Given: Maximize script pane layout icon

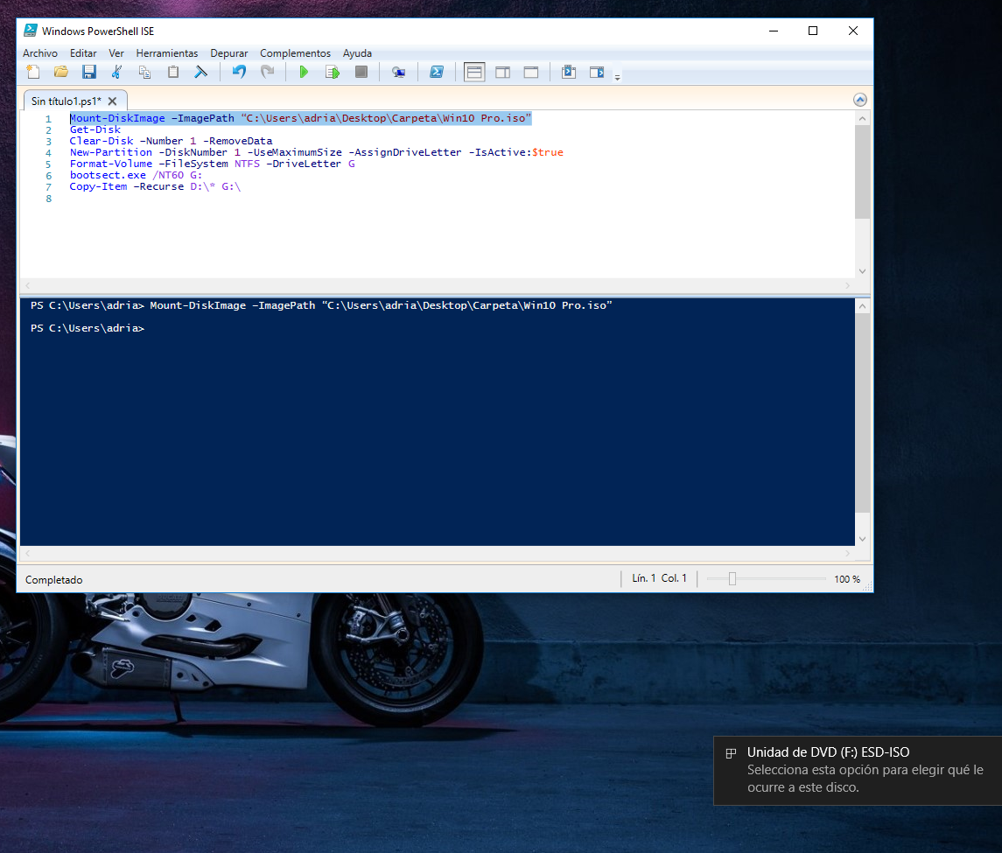Looking at the screenshot, I should tap(531, 73).
